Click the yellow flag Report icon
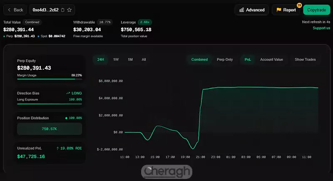The width and height of the screenshot is (333, 181). [279, 10]
